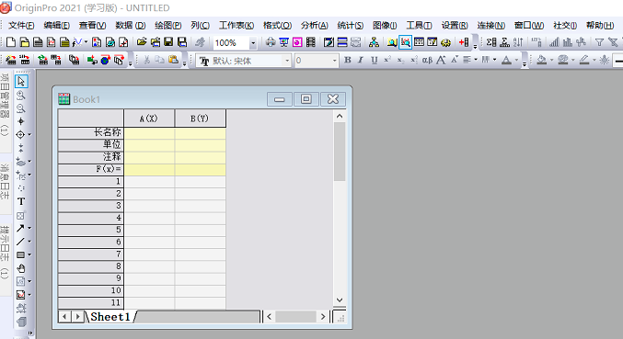623x339 pixels.
Task: Toggle Underline text formatting
Action: pyautogui.click(x=374, y=60)
